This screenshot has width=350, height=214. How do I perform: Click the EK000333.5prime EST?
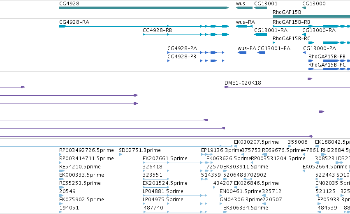(61, 179)
